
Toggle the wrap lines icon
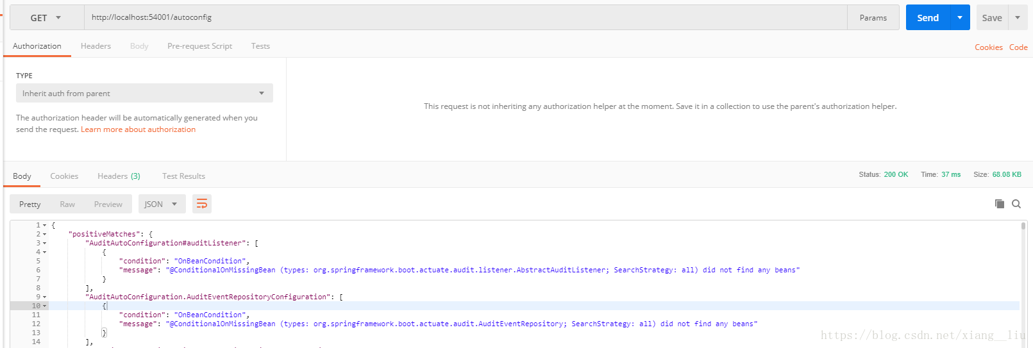[x=201, y=204]
